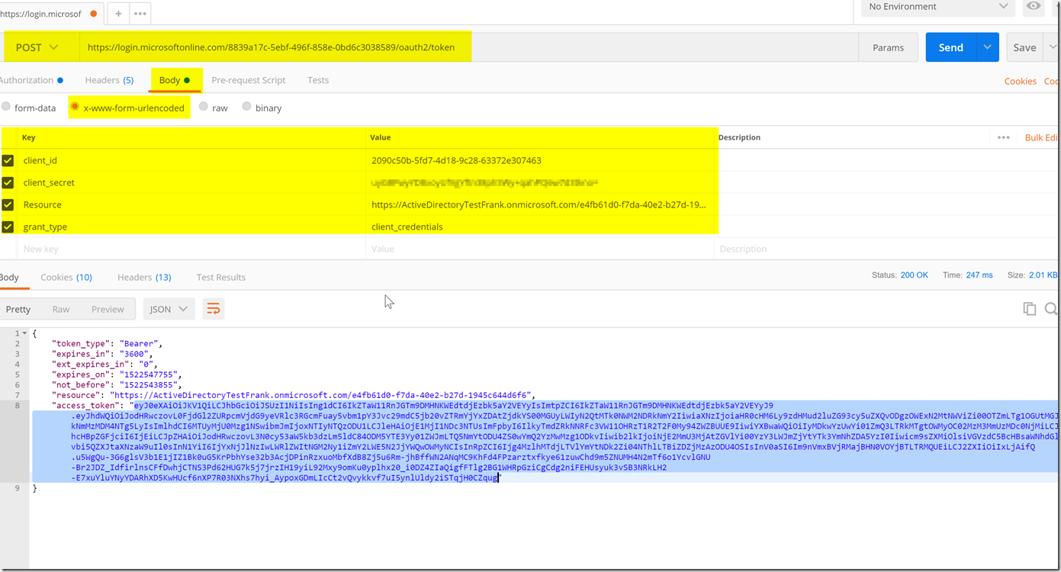Click the Description field in new row
The height and width of the screenshot is (572, 1061).
(x=885, y=249)
